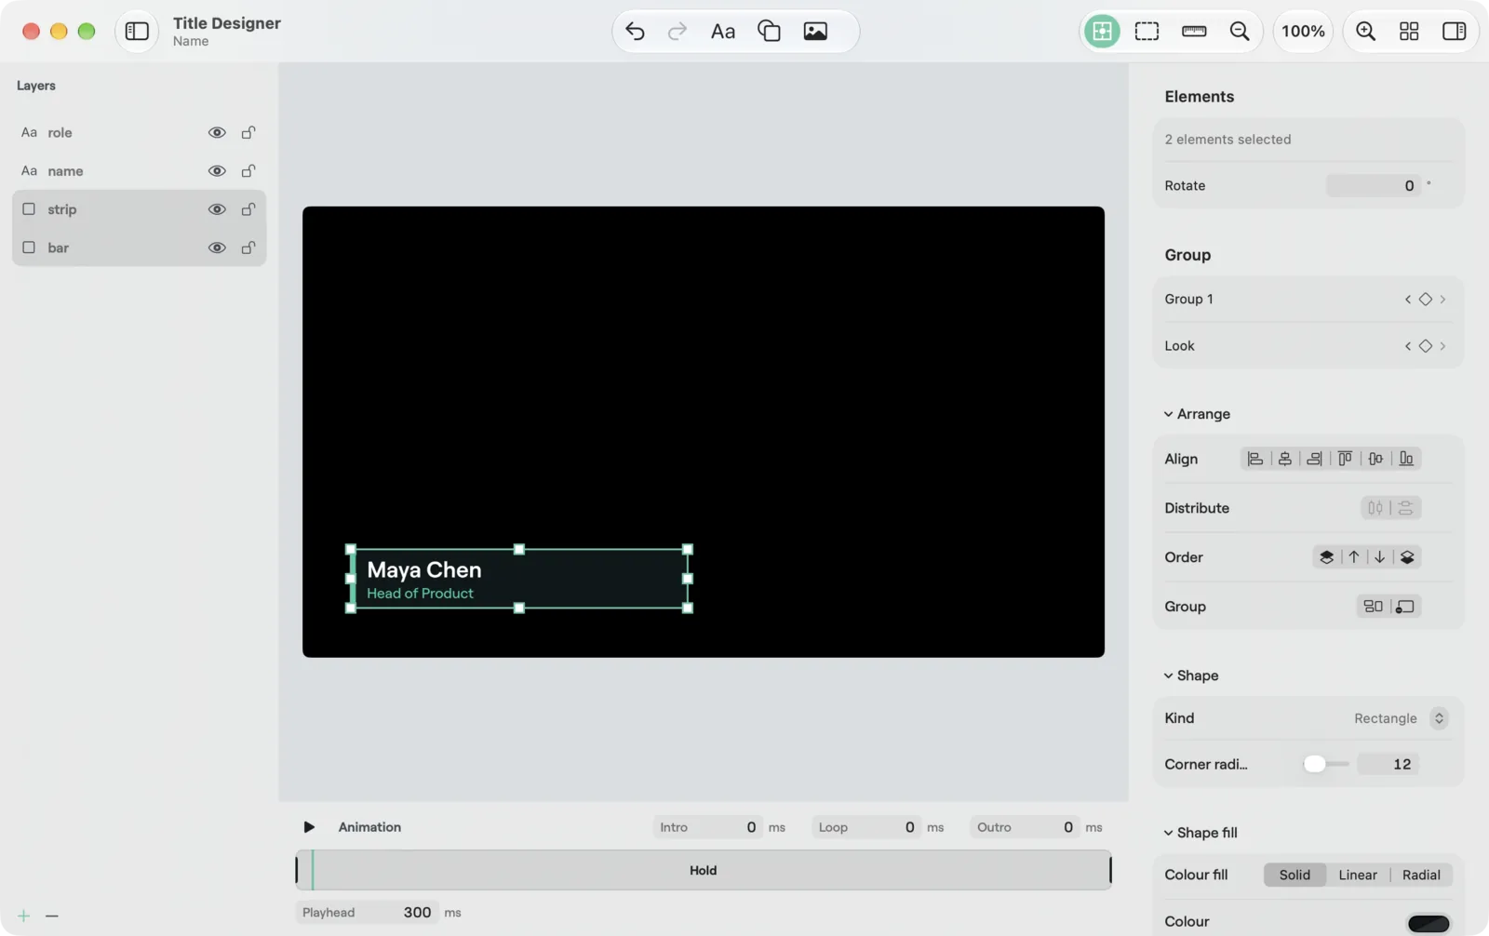Toggle the green snap guides button
1489x936 pixels.
(1102, 31)
